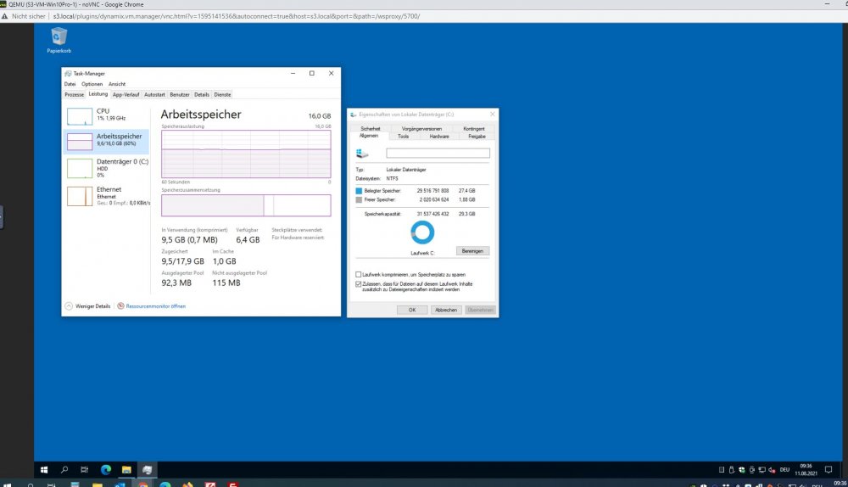This screenshot has height=487, width=848.
Task: Open the Ansicht menu
Action: click(117, 84)
